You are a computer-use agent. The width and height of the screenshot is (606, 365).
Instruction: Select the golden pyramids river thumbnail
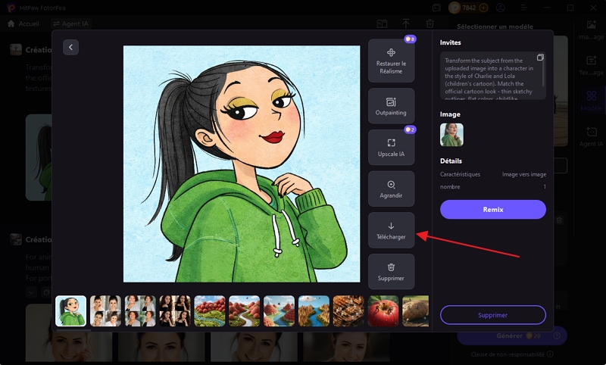click(314, 311)
